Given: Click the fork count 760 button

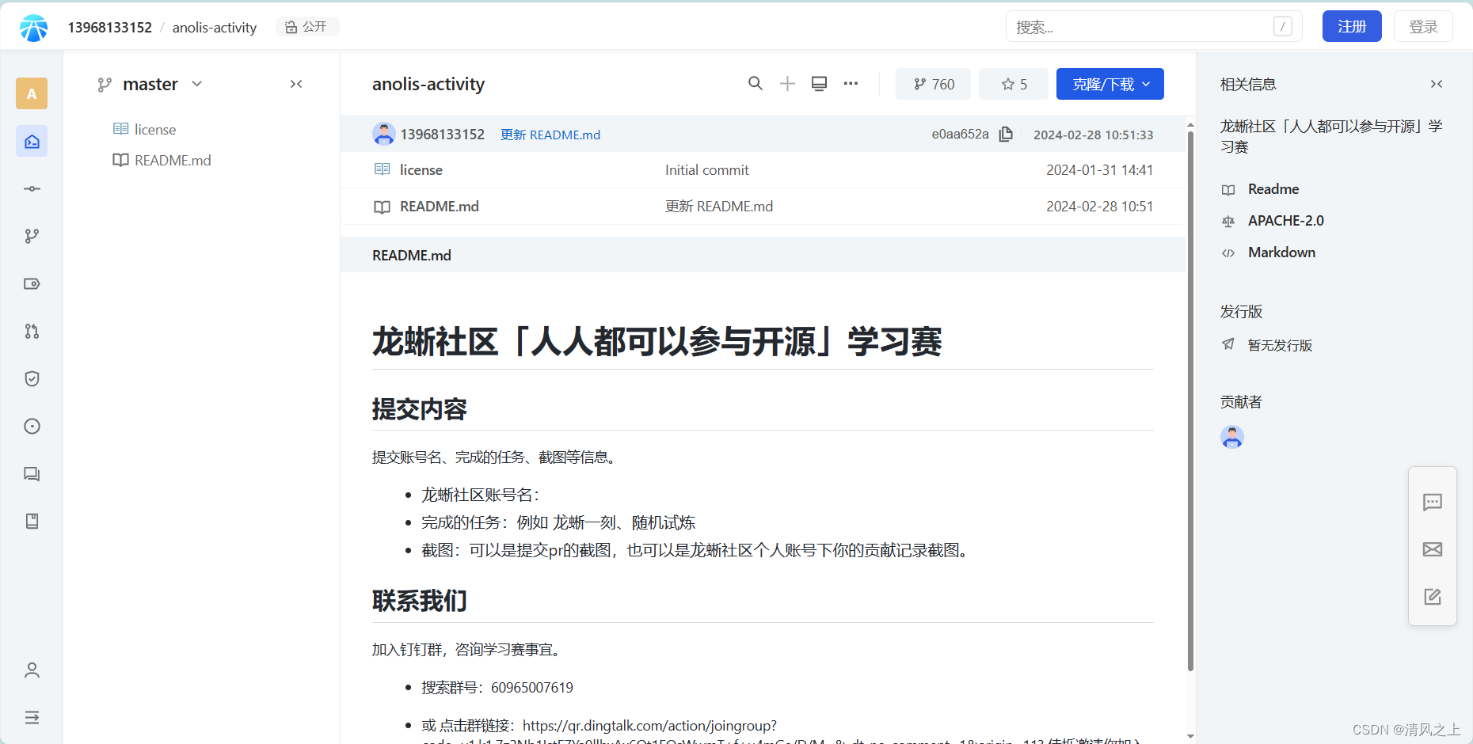Looking at the screenshot, I should (933, 84).
